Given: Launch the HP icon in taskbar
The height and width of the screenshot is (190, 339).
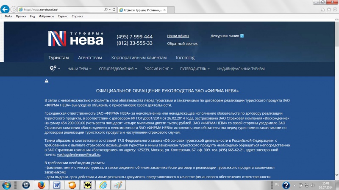Looking at the screenshot, I should coord(26,185).
